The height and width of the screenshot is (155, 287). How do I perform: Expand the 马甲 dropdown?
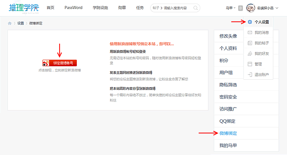coord(230,8)
